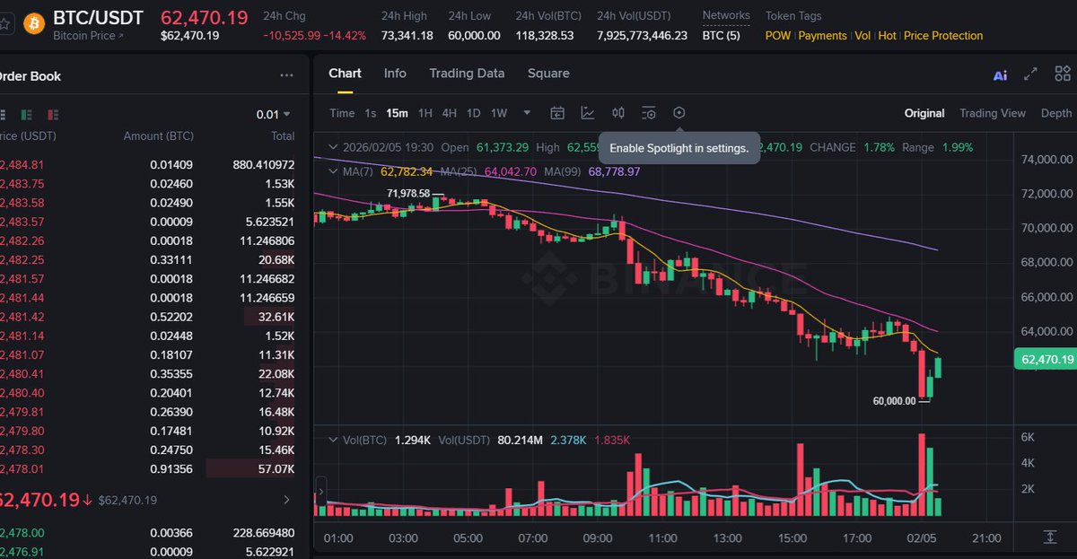Image resolution: width=1077 pixels, height=559 pixels.
Task: Click the Vol token tag
Action: [862, 36]
